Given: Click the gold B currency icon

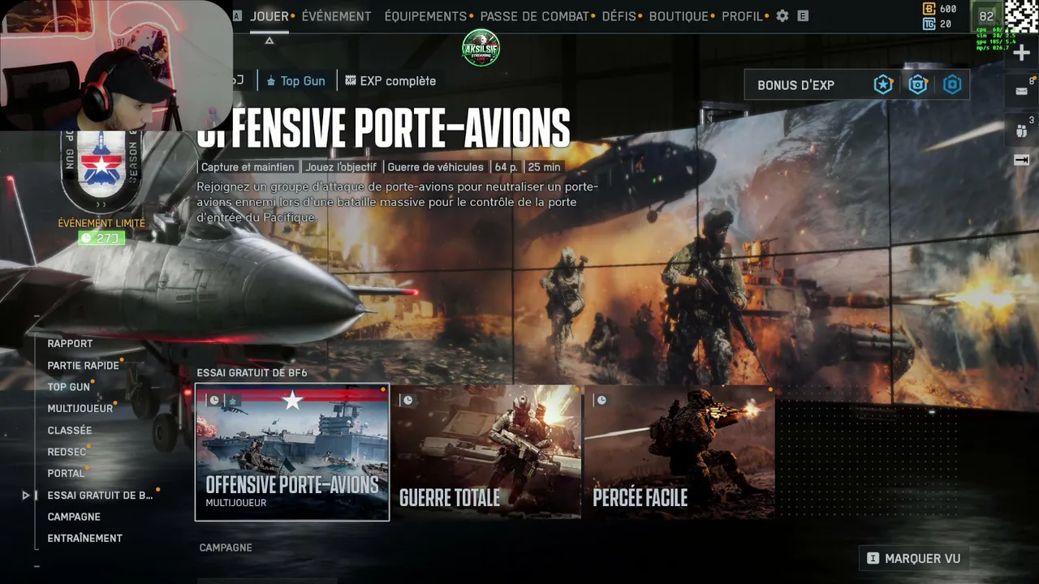Looking at the screenshot, I should tap(929, 9).
